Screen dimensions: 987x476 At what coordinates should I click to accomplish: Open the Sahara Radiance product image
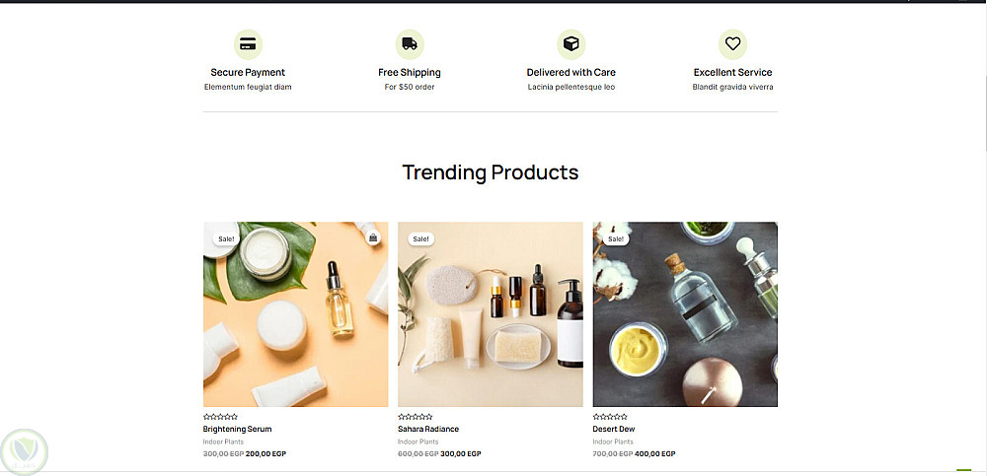[490, 313]
